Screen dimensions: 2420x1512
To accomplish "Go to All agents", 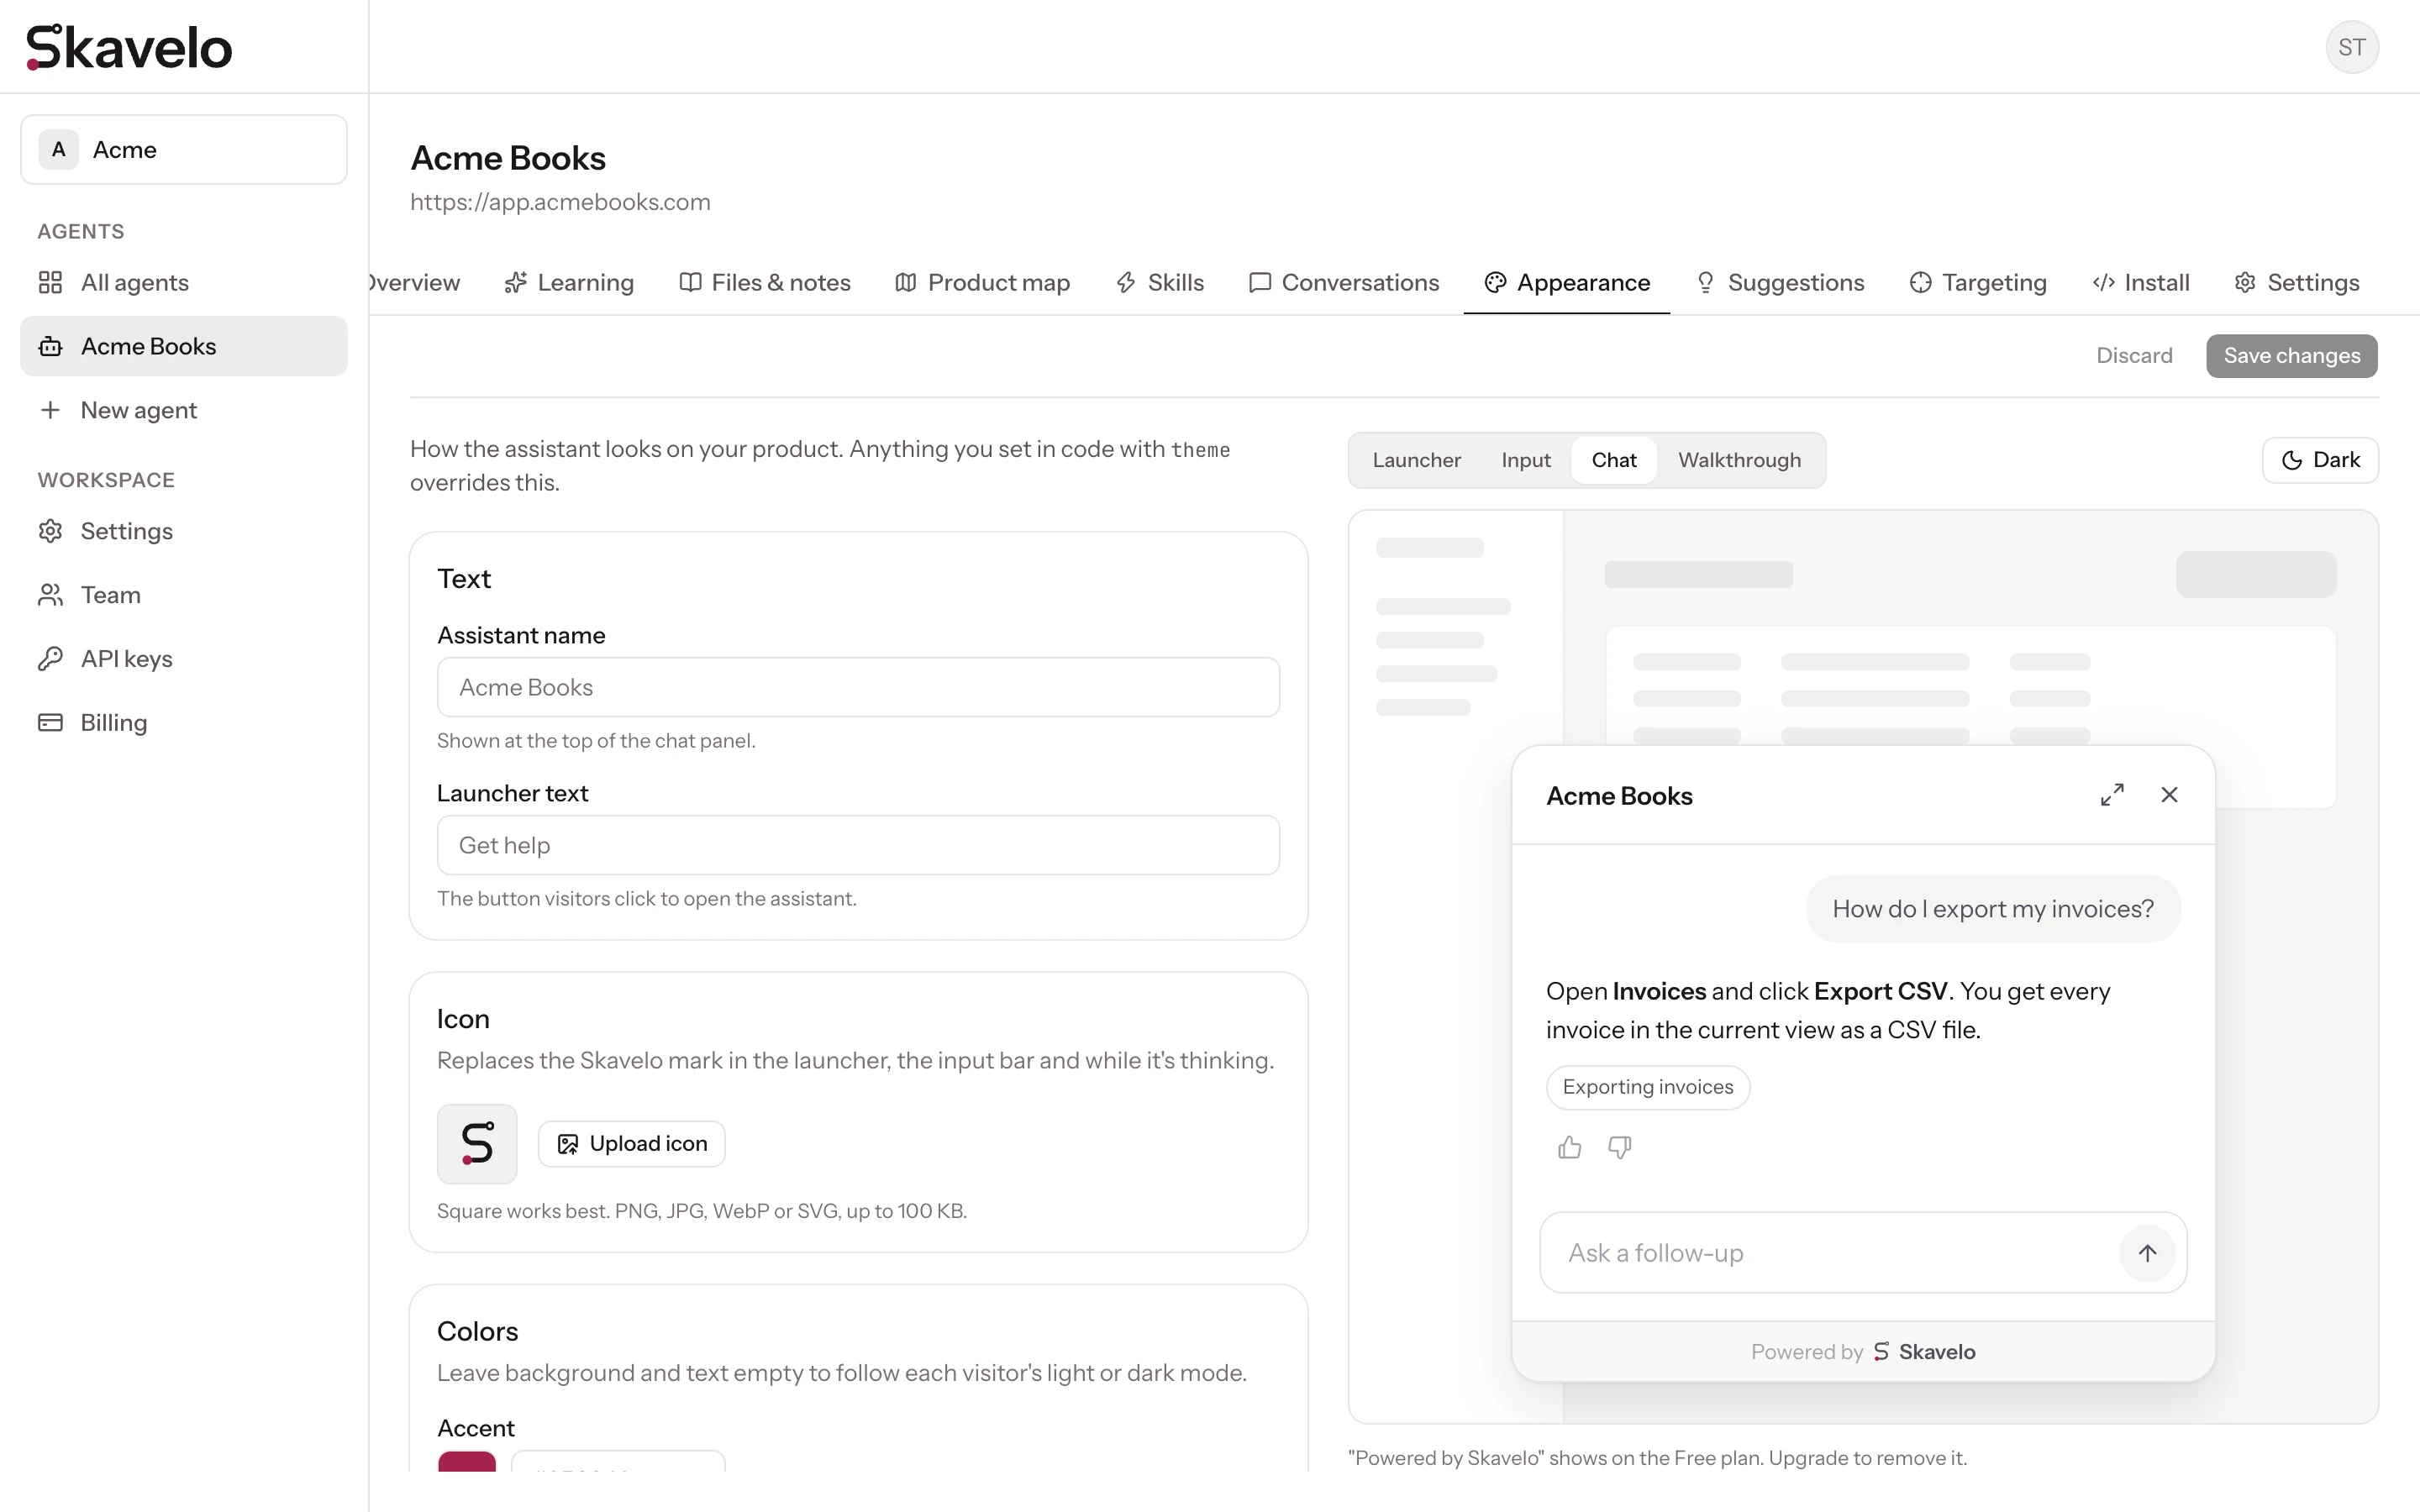I will pos(184,282).
